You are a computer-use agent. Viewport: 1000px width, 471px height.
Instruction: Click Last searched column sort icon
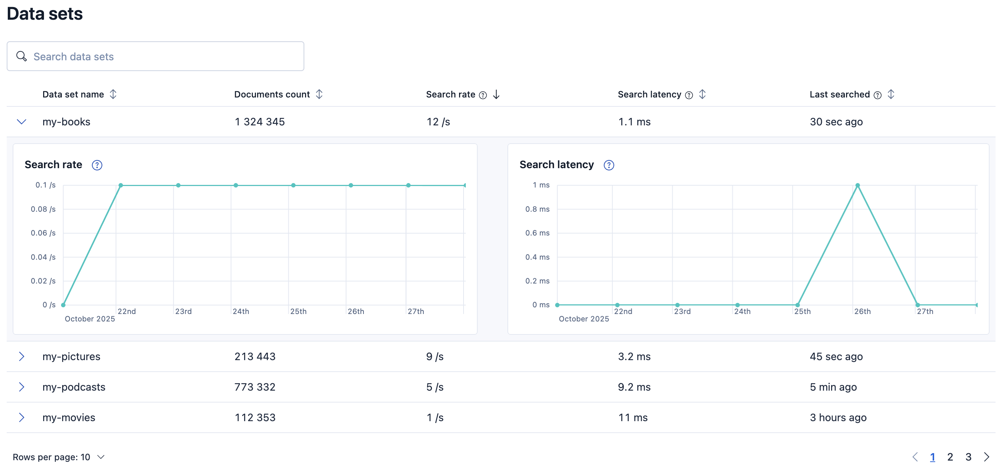891,94
